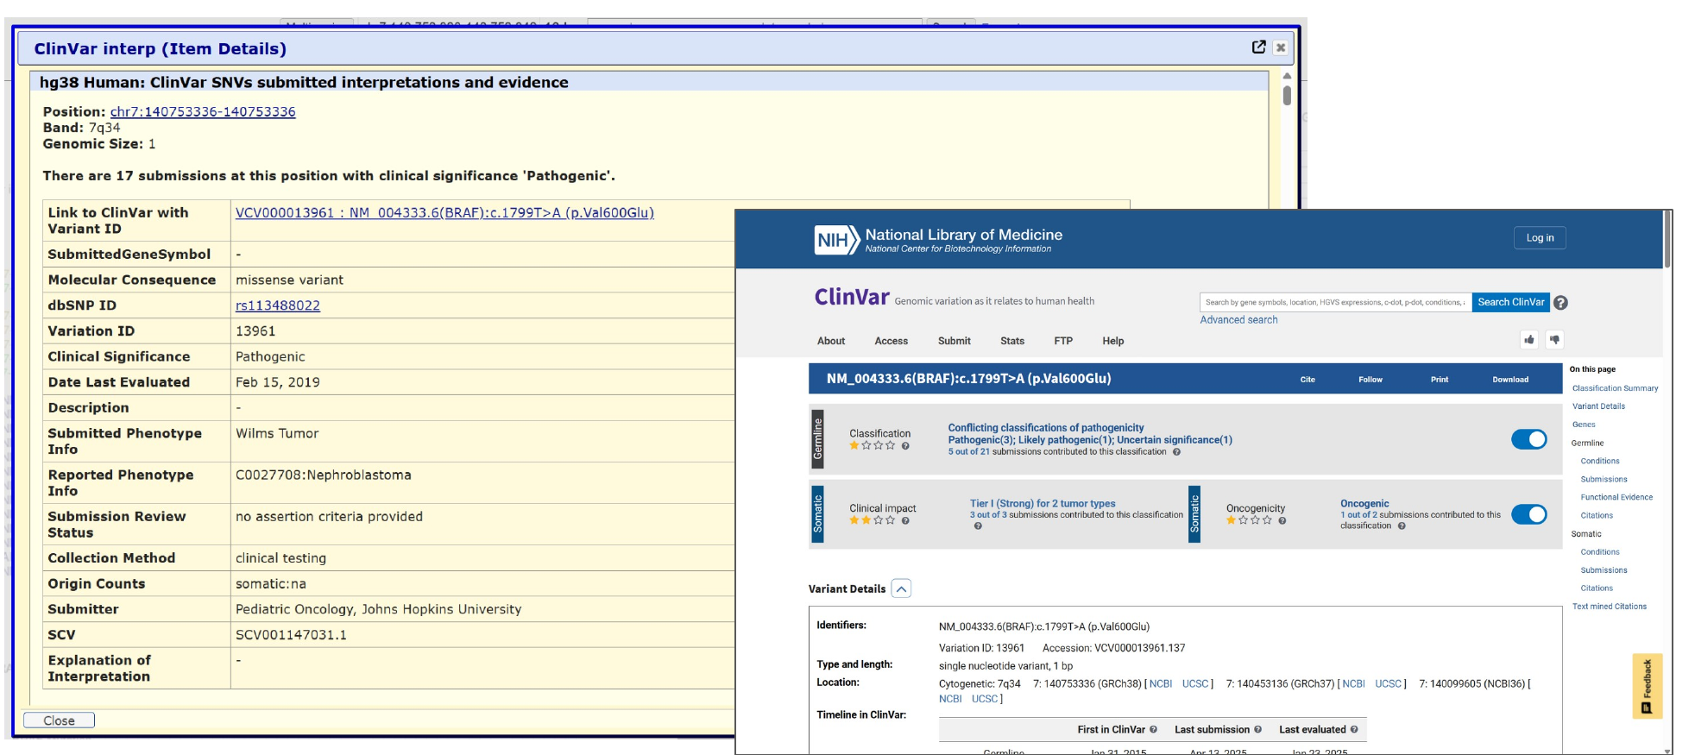Screen dimensions: 1695x755
Task: Select the 'Feb 15, 2019' date value
Action: tap(277, 382)
